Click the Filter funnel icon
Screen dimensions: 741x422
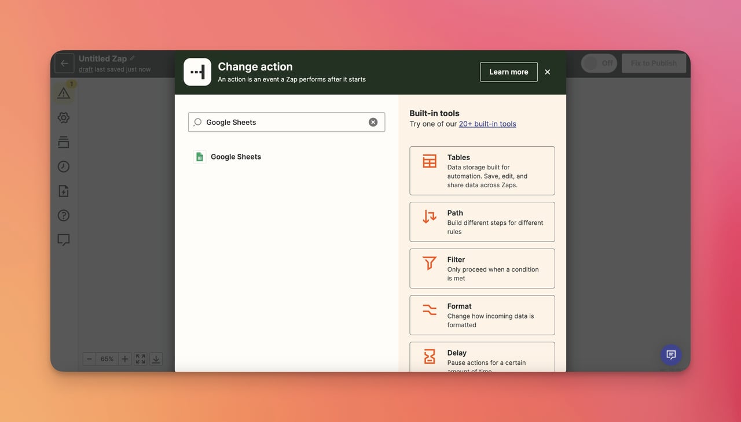(x=430, y=264)
